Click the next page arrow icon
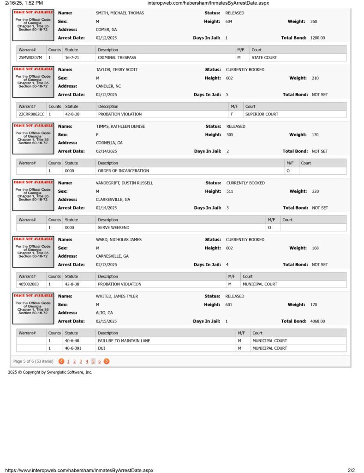364x473 pixels. pos(107,361)
